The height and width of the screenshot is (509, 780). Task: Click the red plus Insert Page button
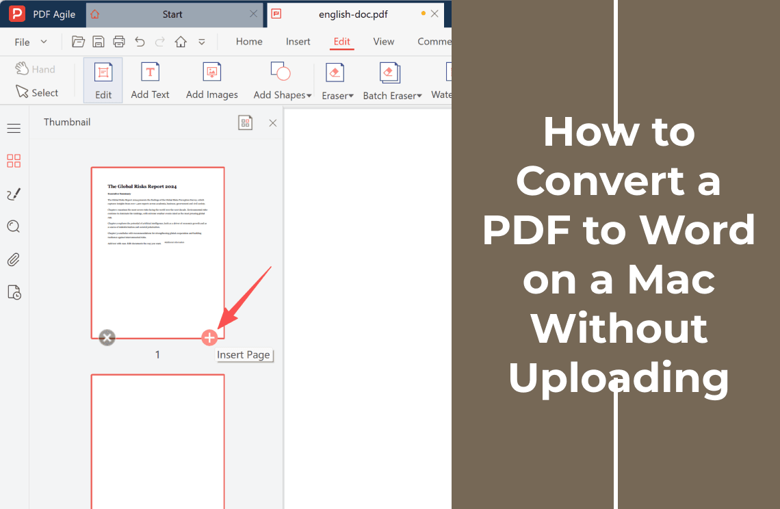(x=209, y=338)
